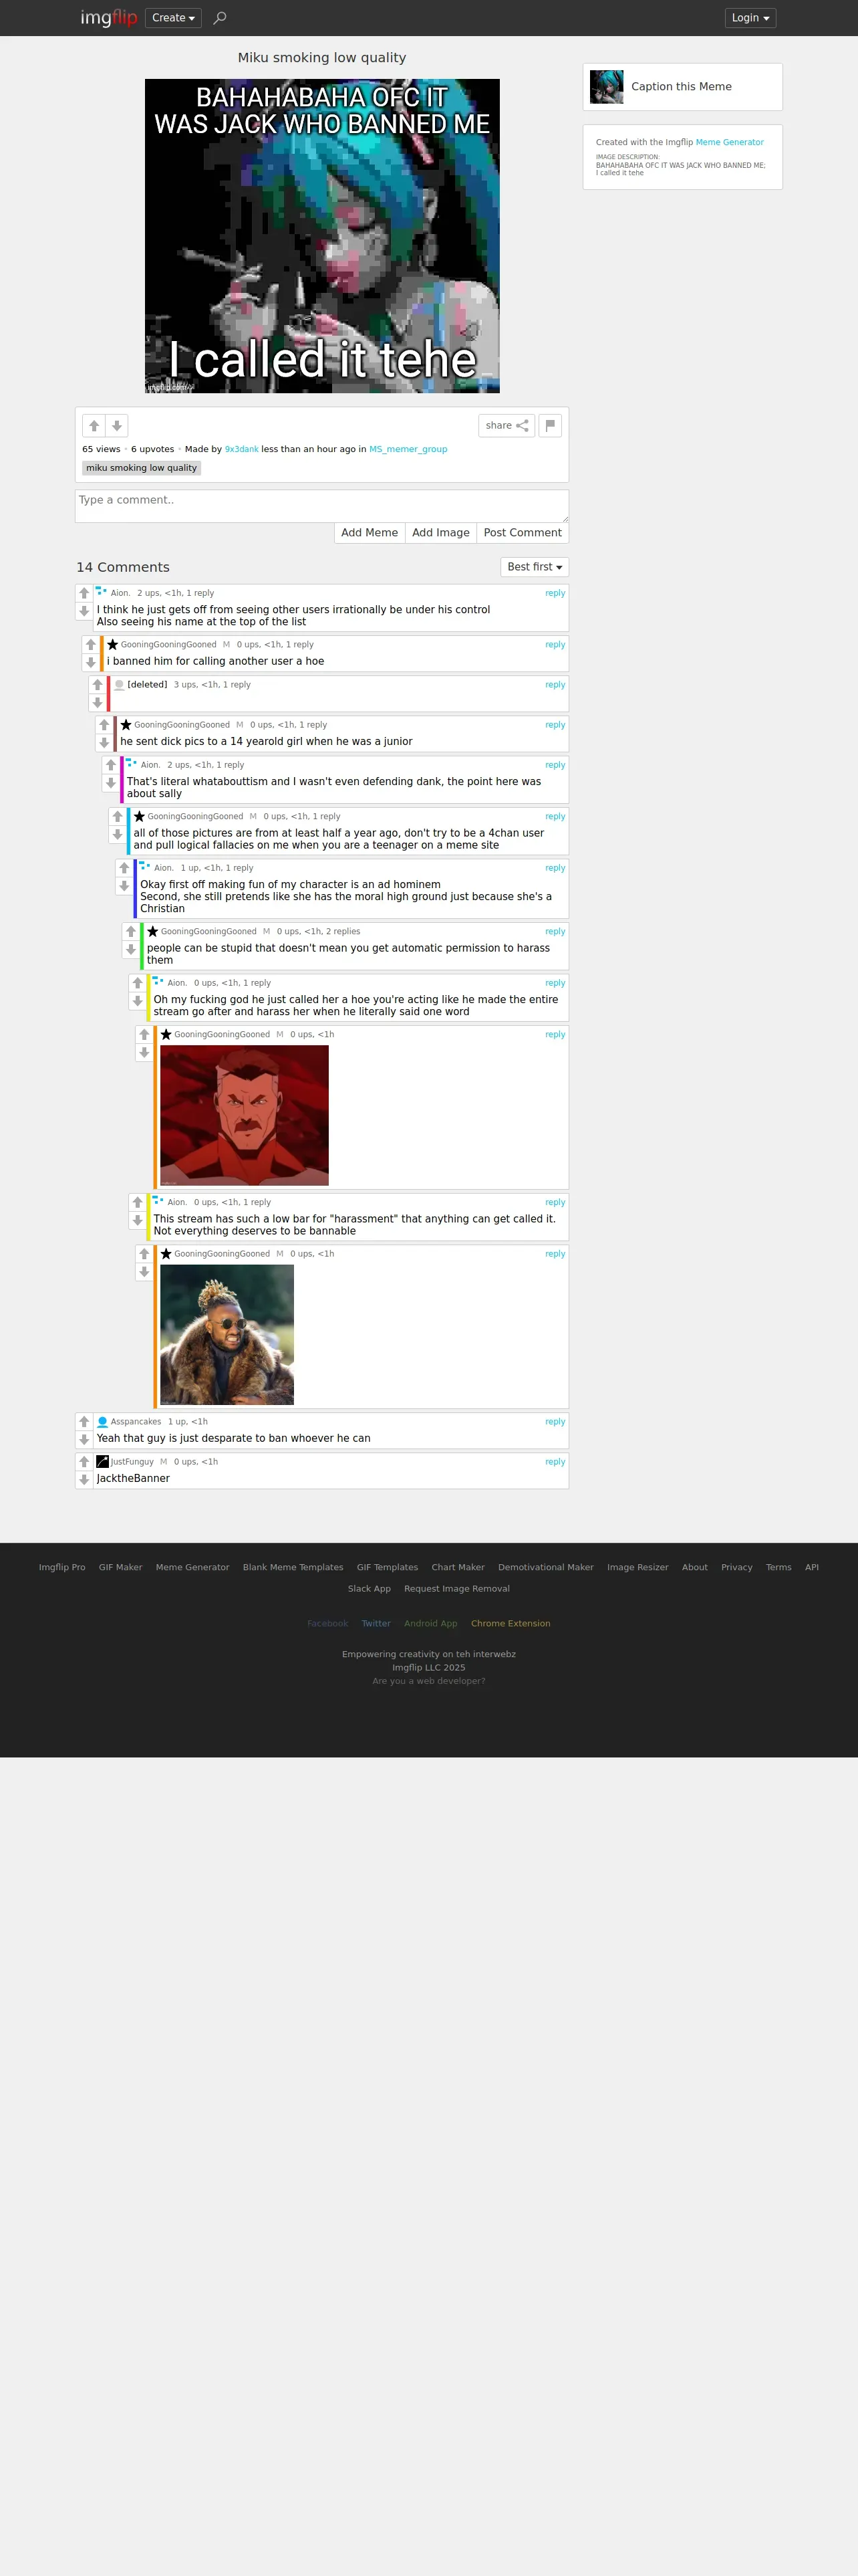858x2576 pixels.
Task: Open GIF Maker in footer
Action: [120, 1568]
